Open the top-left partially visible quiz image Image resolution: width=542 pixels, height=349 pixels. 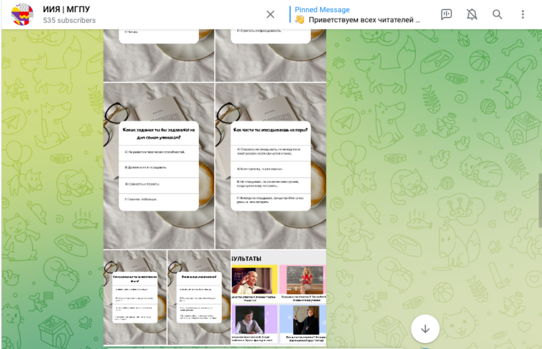coord(159,55)
